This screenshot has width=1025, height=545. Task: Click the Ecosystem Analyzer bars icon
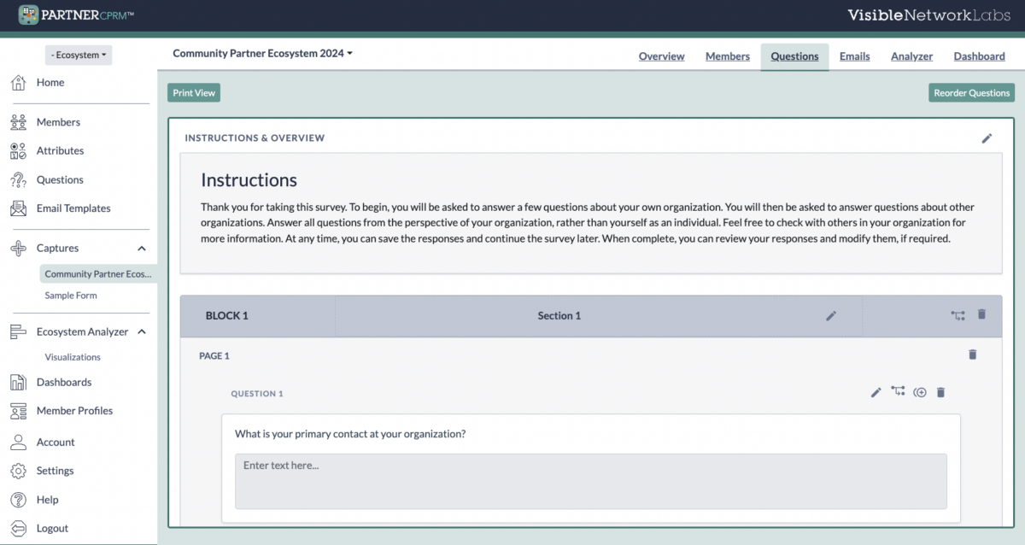pos(18,332)
